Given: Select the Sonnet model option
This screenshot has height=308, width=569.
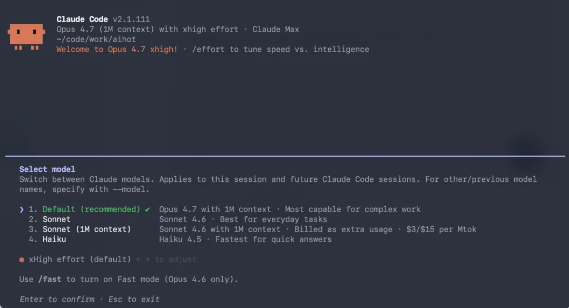Looking at the screenshot, I should pyautogui.click(x=56, y=219).
